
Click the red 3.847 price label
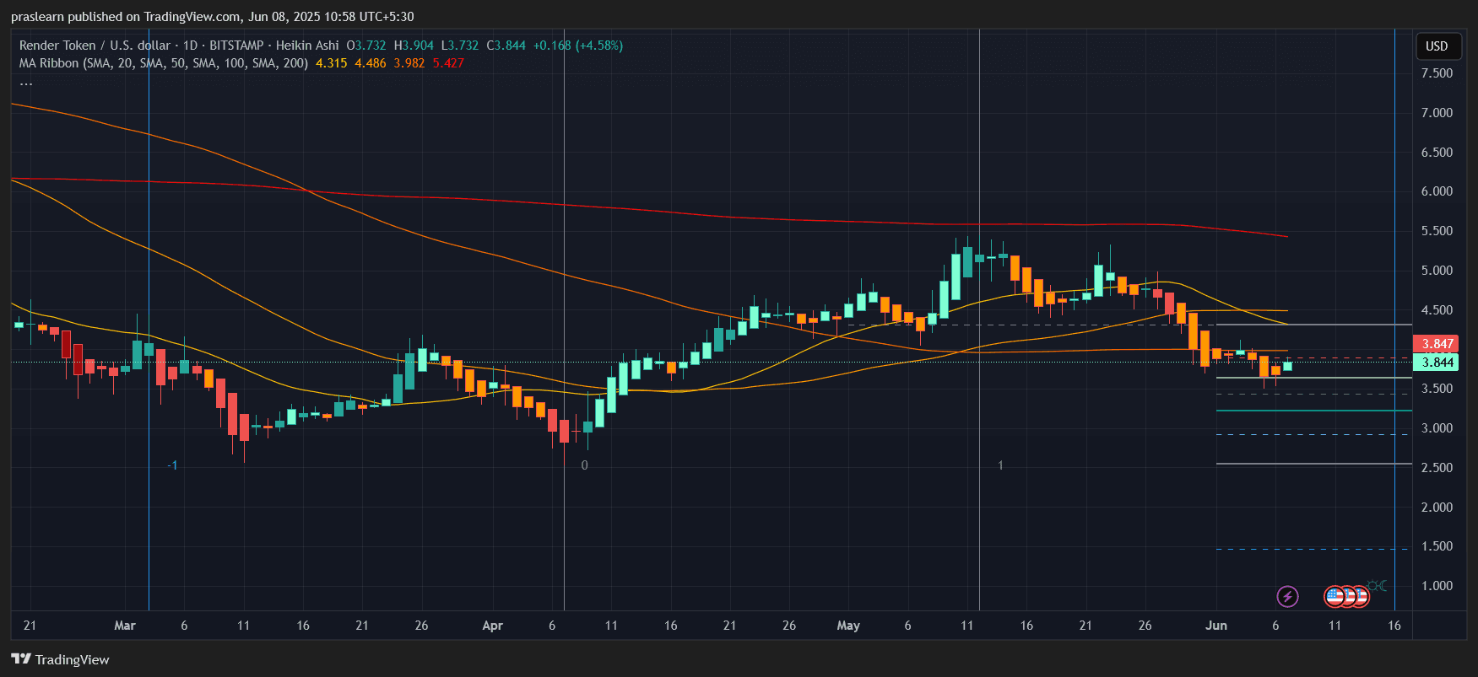coord(1437,344)
